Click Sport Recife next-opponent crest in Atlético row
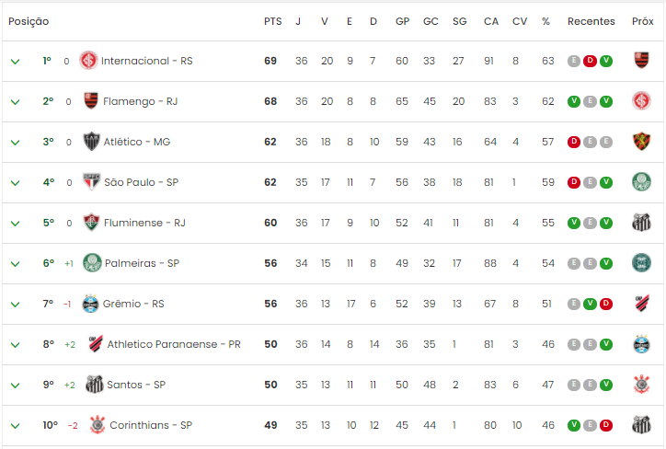The height and width of the screenshot is (449, 666). 641,142
